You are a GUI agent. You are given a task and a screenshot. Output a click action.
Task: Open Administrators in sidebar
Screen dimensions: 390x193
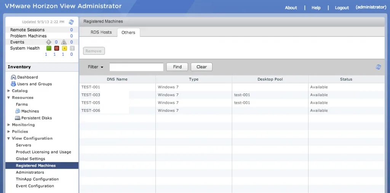click(30, 172)
